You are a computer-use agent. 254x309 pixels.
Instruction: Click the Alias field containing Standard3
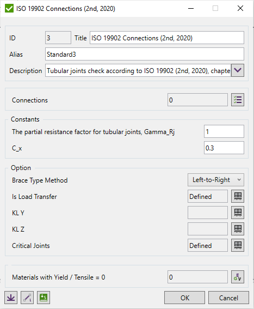145,54
